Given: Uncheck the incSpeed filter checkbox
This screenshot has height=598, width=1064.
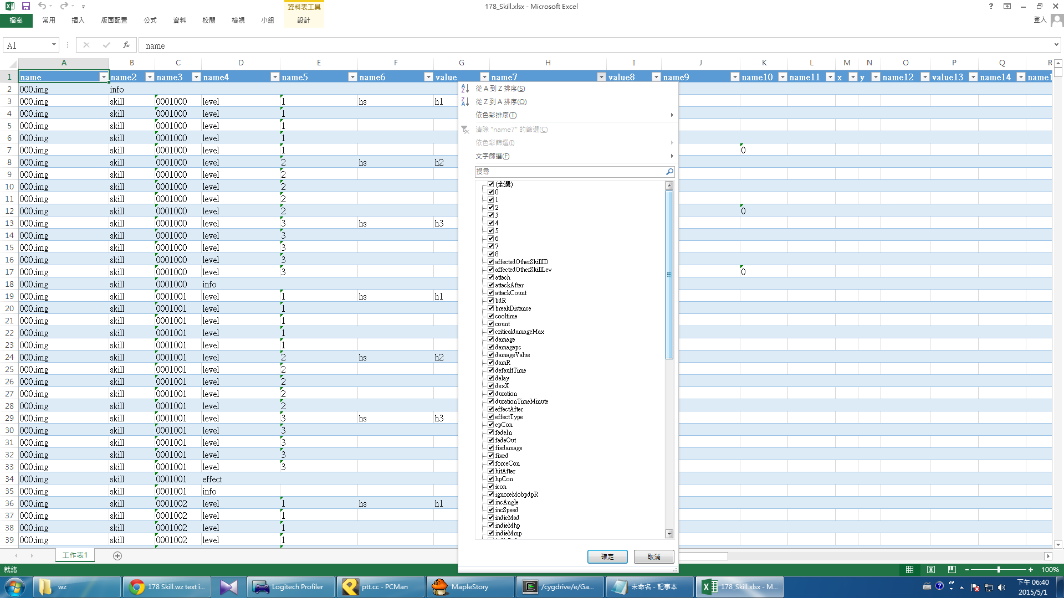Looking at the screenshot, I should tap(490, 510).
